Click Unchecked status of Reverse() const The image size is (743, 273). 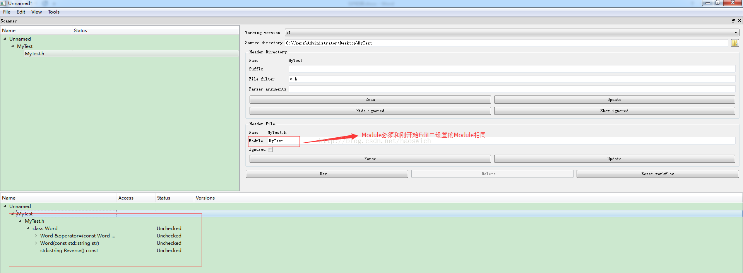169,251
